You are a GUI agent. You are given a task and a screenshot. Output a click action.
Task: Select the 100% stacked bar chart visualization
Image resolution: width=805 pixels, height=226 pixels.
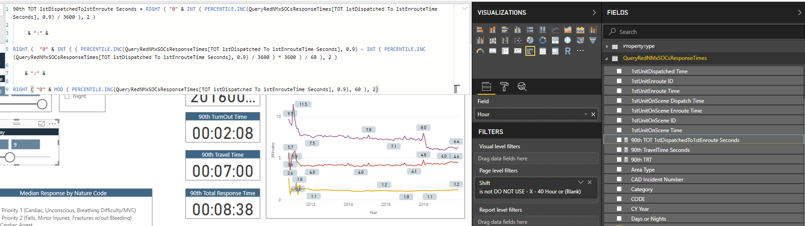[x=530, y=29]
